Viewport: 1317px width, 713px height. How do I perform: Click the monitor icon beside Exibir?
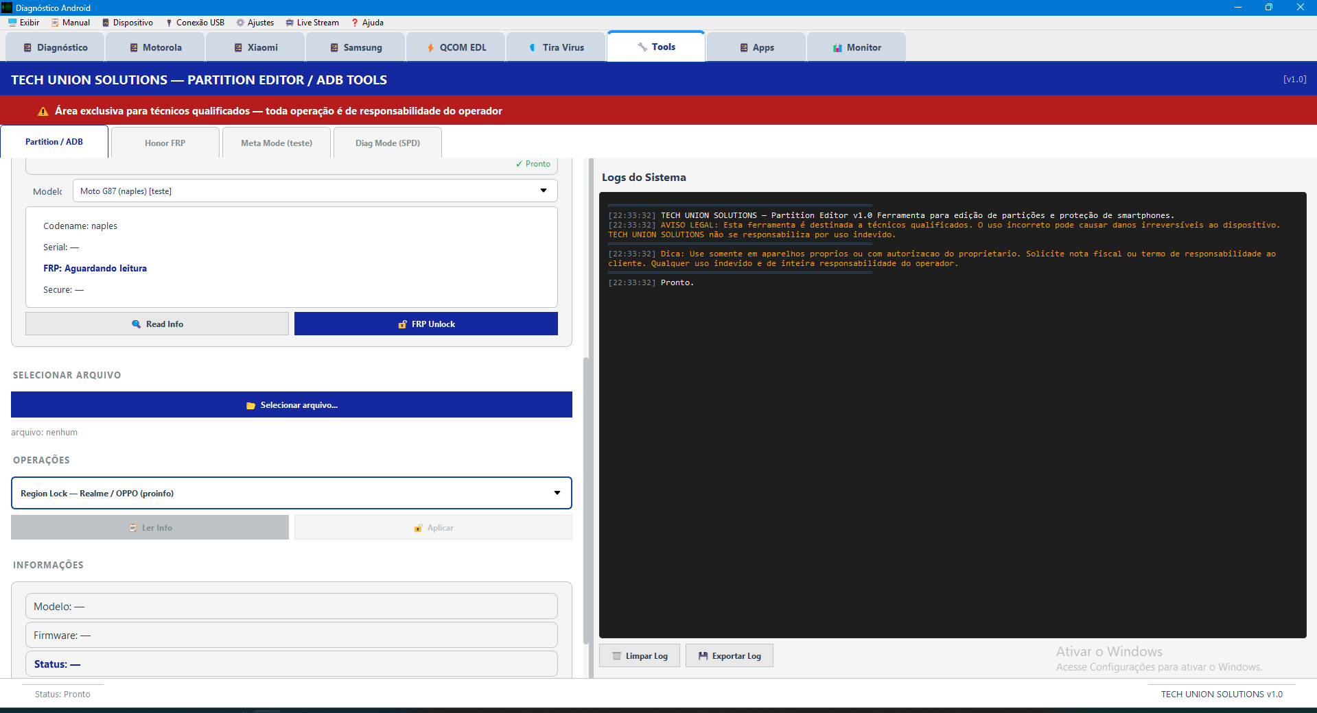[x=12, y=23]
